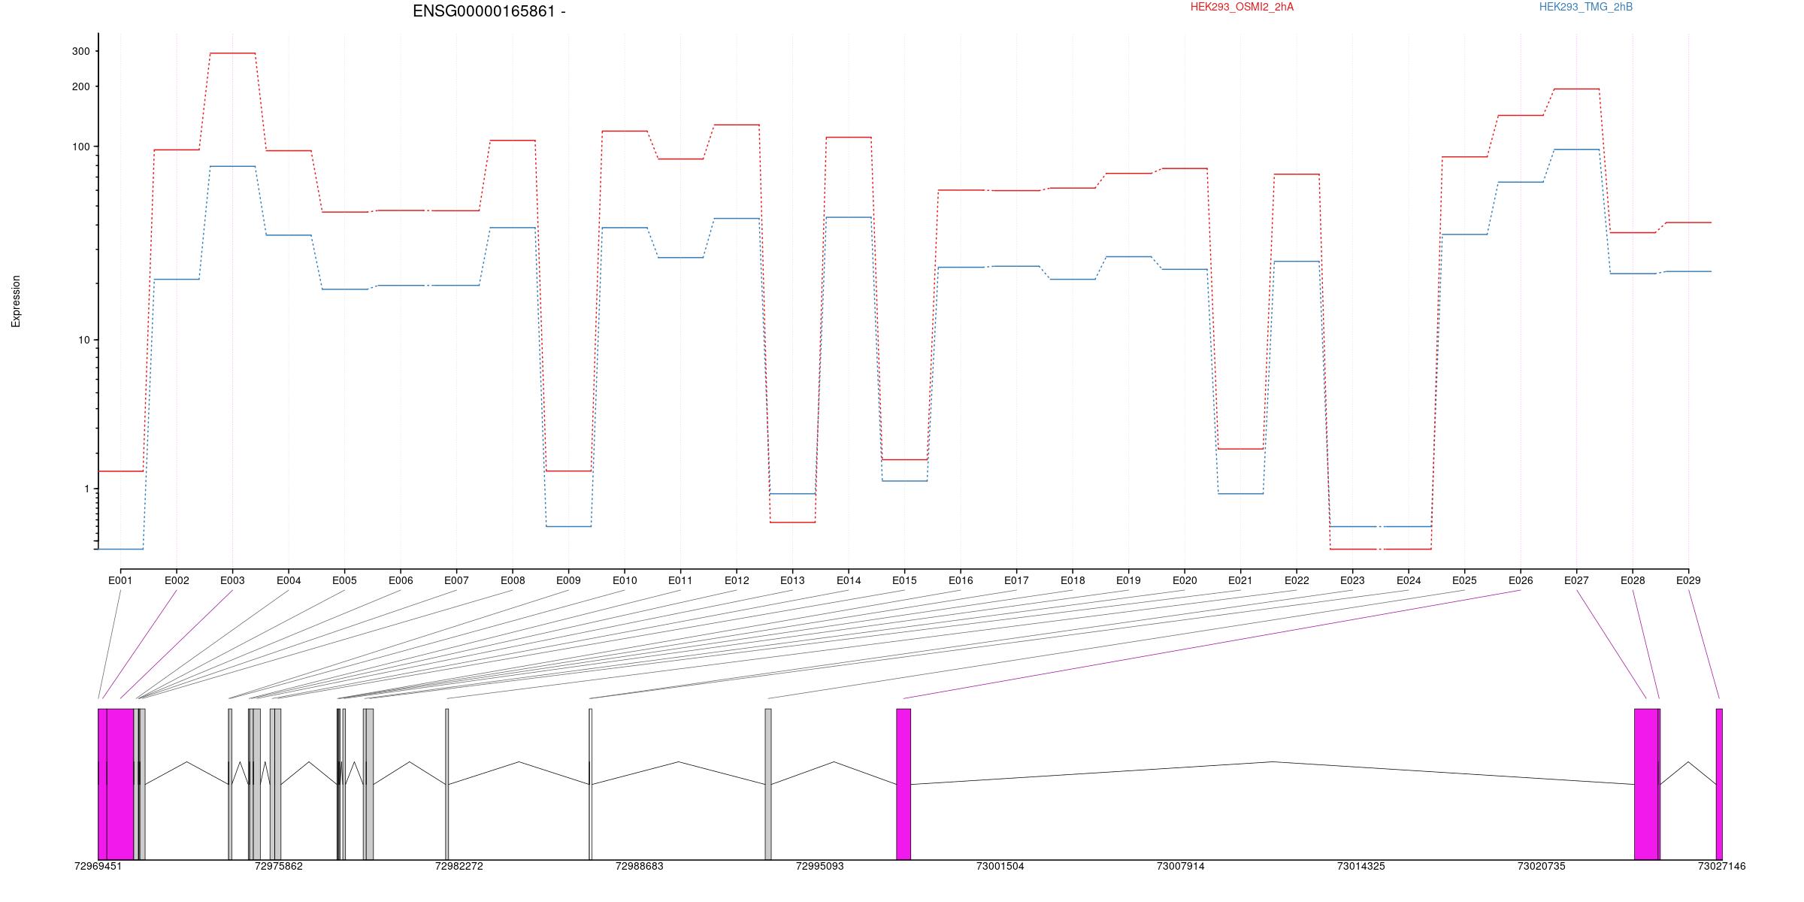Screen dimensions: 1804x902
Task: Click the 200 y-axis tick label
Action: (80, 86)
